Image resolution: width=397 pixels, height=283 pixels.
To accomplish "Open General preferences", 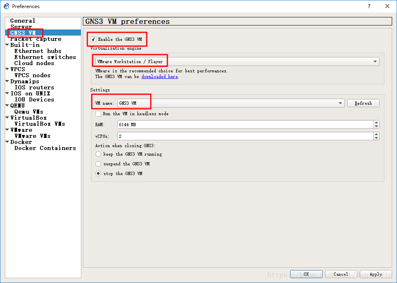I will click(23, 21).
